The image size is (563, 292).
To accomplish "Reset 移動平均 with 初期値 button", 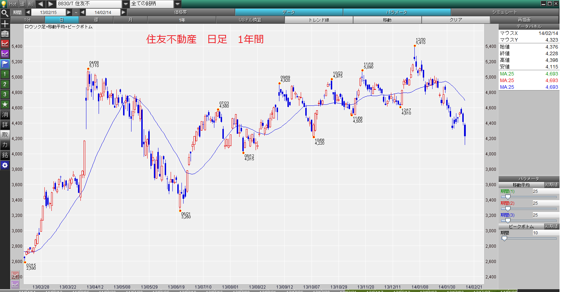I will point(552,185).
